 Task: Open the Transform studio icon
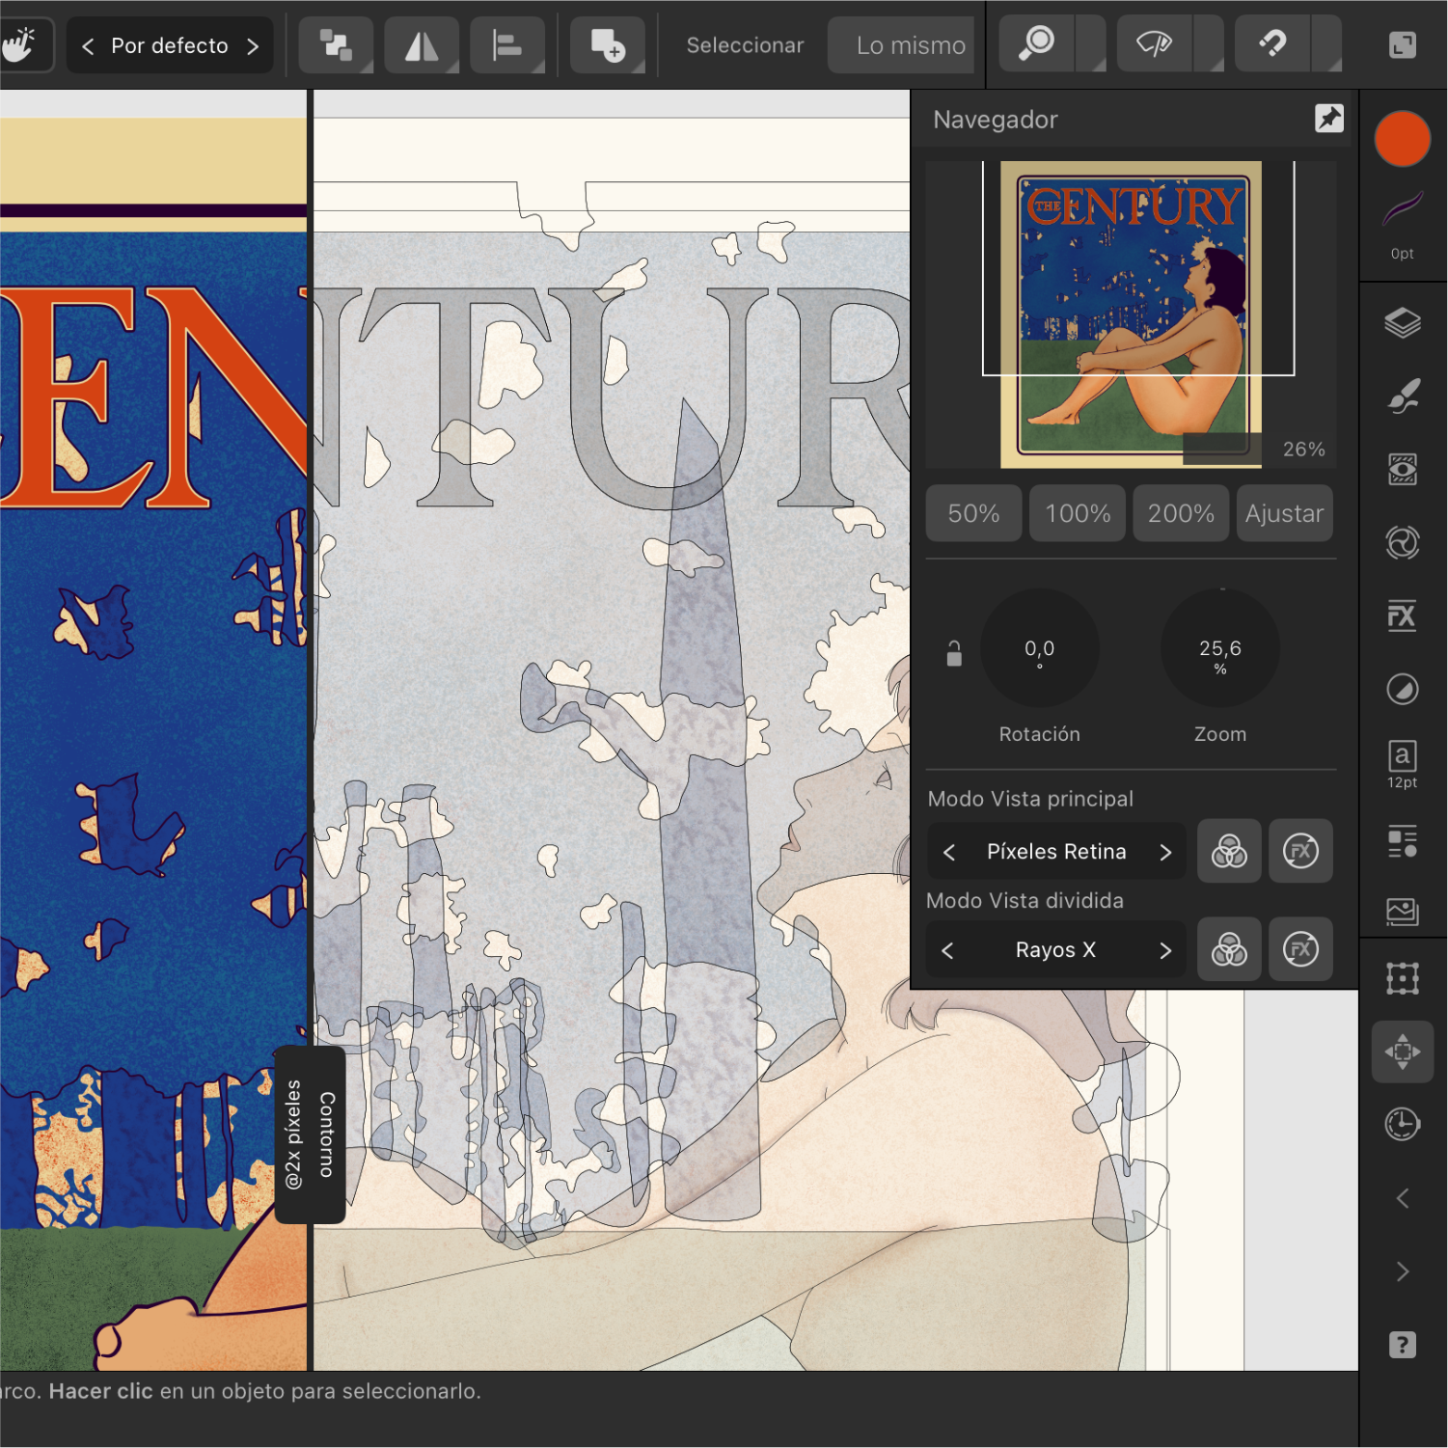tap(1402, 978)
